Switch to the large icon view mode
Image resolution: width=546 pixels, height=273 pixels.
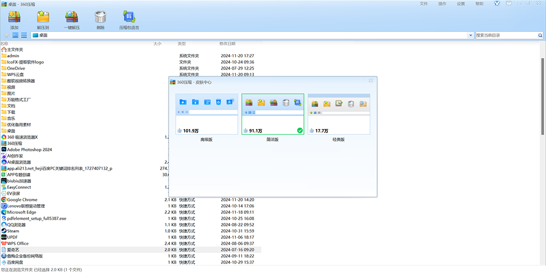(x=15, y=35)
